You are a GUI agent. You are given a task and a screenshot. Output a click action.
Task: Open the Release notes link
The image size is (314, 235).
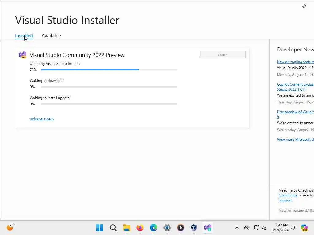[x=42, y=119]
